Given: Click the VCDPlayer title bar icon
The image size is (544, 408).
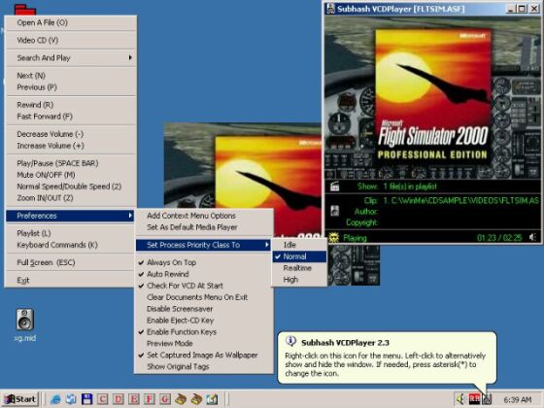Looking at the screenshot, I should click(x=331, y=9).
